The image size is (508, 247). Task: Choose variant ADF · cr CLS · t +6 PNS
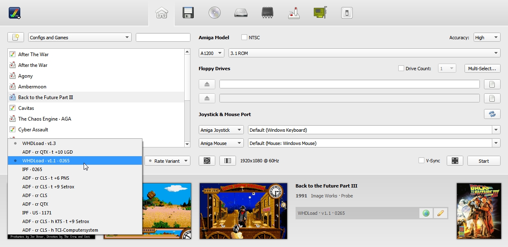pyautogui.click(x=75, y=178)
